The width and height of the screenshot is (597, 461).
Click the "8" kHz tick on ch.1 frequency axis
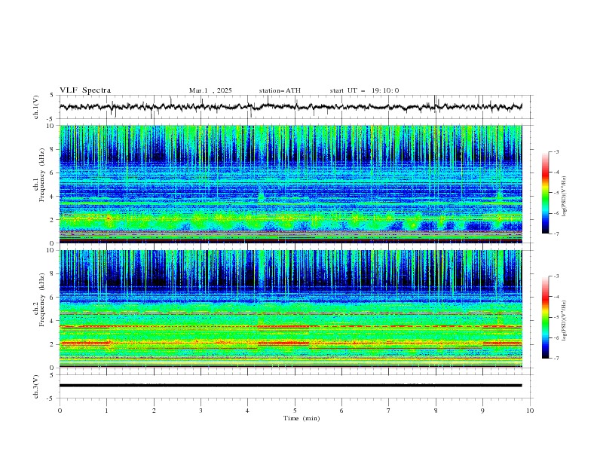[54, 149]
